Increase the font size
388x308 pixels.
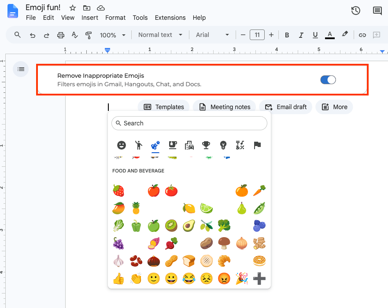[271, 35]
